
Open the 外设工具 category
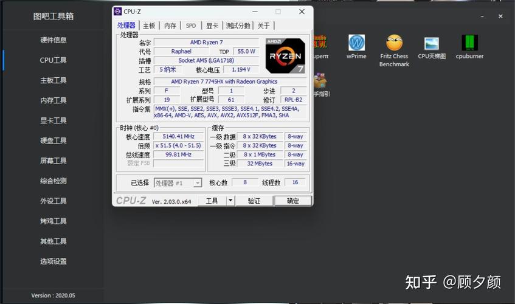coord(54,201)
